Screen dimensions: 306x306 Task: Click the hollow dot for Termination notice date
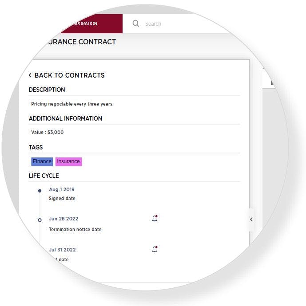40,220
